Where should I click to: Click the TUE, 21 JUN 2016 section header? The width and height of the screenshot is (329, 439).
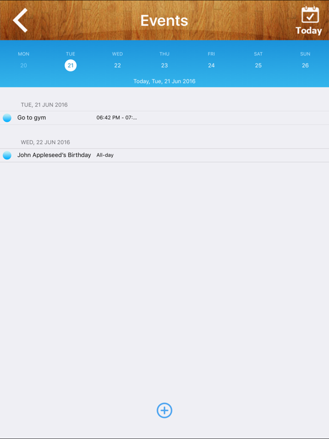tap(44, 105)
